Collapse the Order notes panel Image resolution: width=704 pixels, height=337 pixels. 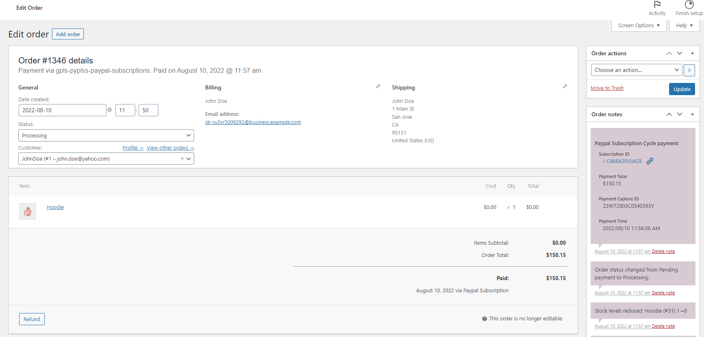coord(692,114)
